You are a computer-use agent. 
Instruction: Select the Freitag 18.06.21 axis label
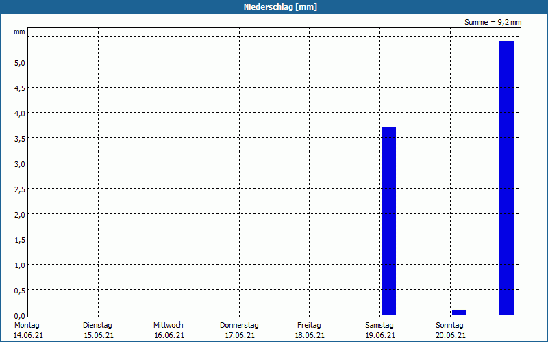click(310, 330)
